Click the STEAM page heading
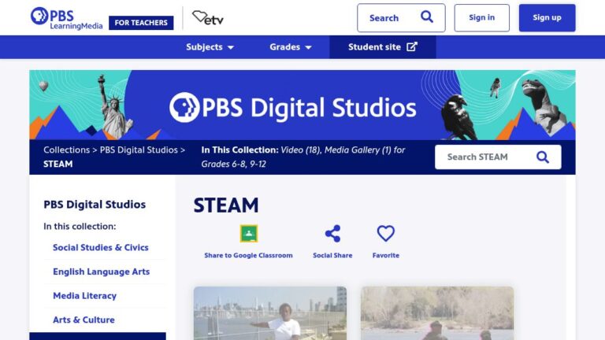605x340 pixels. [x=226, y=205]
